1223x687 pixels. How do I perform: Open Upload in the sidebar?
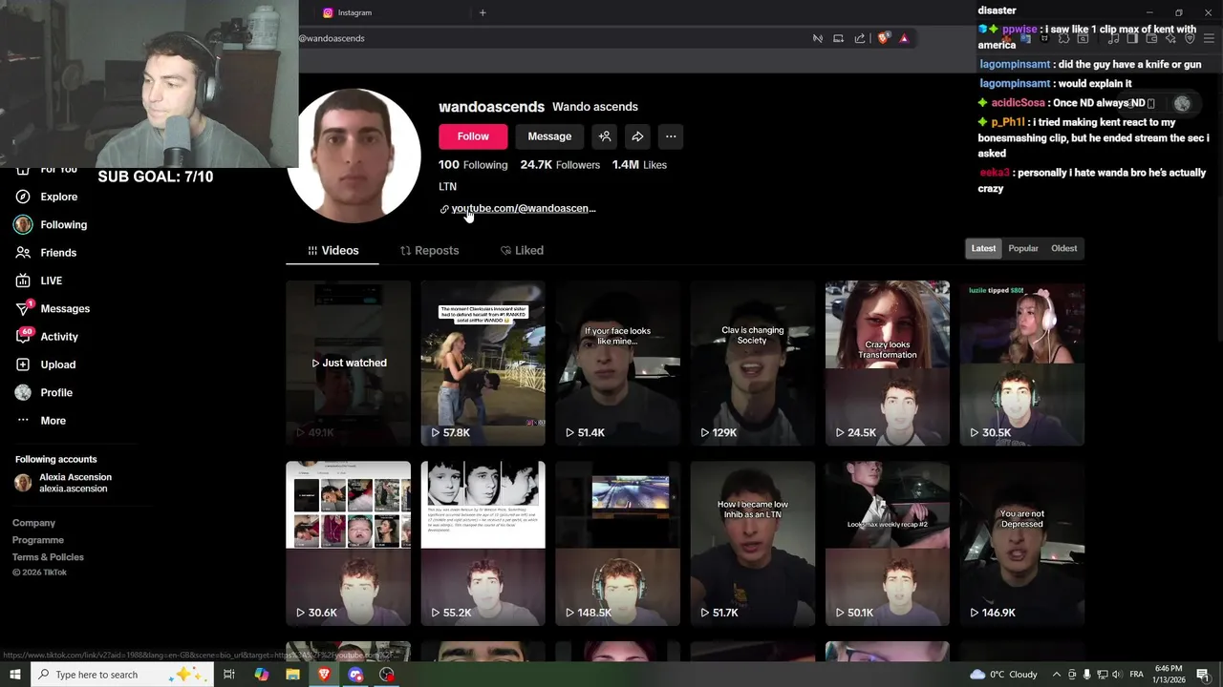pyautogui.click(x=45, y=364)
